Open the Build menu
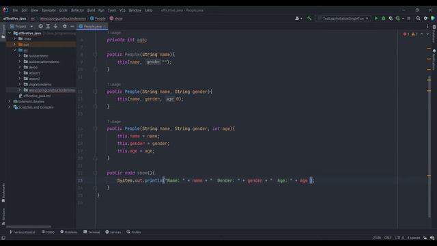Screen dimensions: 437x246 tap(91, 10)
